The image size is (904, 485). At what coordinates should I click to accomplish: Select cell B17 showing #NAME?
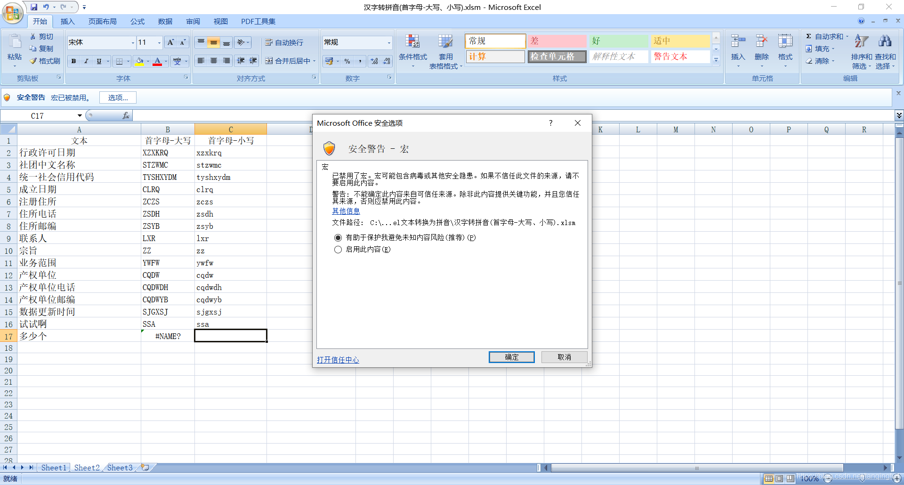168,336
